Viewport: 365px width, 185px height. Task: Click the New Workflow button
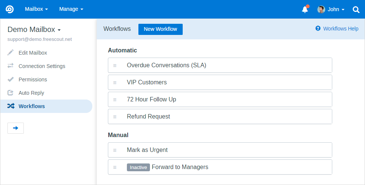point(160,29)
